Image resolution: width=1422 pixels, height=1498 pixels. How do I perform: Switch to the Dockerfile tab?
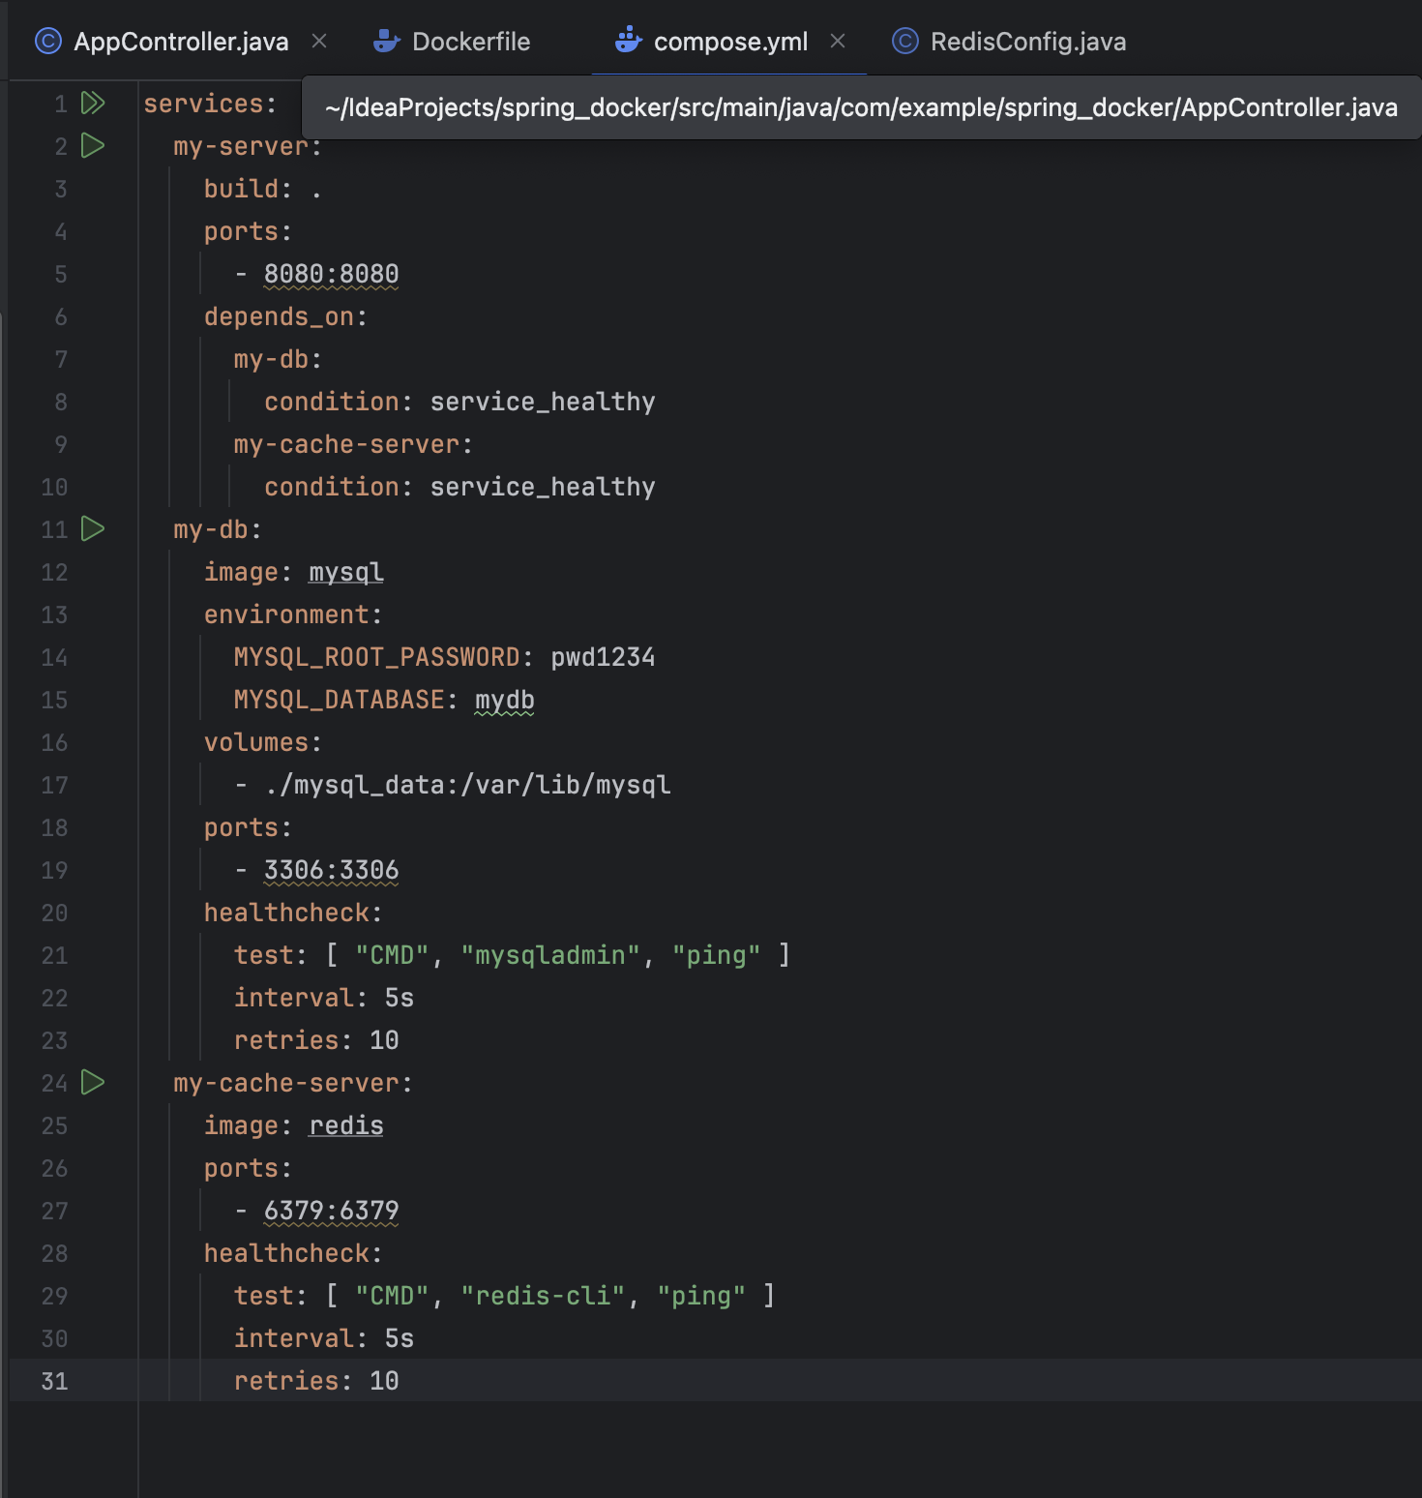(x=471, y=41)
